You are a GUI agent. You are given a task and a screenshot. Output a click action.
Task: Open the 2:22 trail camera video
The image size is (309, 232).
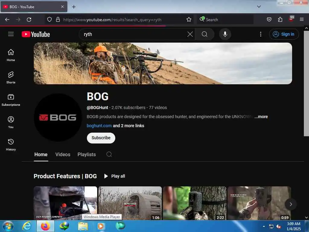coord(195,203)
